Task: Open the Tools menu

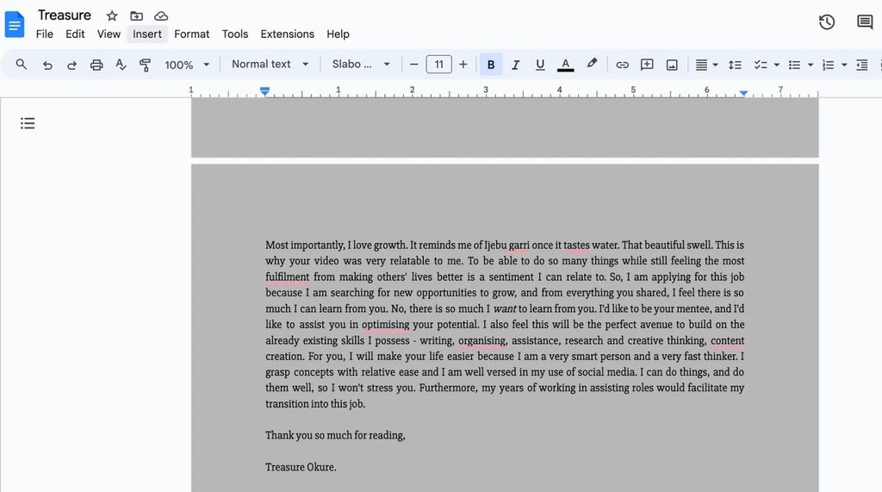Action: point(234,34)
